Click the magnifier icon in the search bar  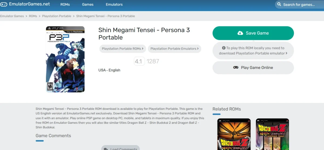pos(279,5)
